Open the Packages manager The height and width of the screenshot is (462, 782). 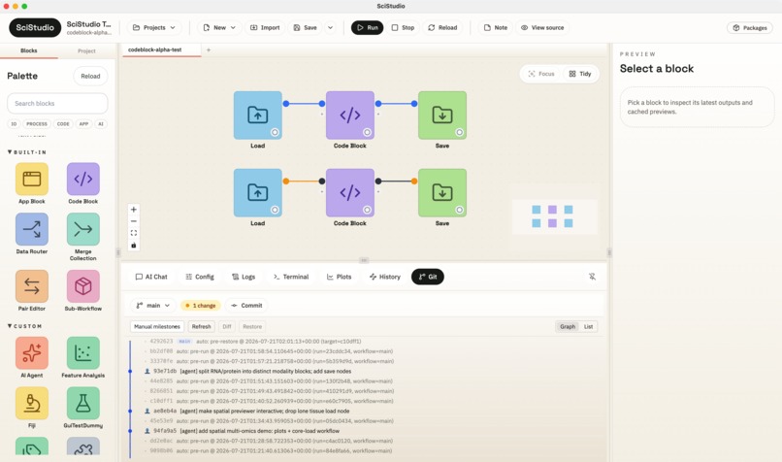(x=750, y=28)
